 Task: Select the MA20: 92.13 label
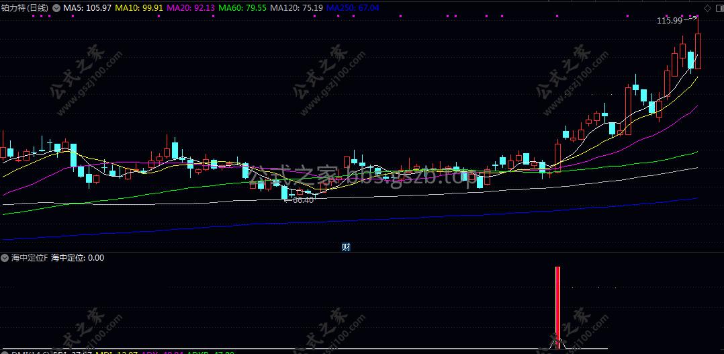[190, 8]
